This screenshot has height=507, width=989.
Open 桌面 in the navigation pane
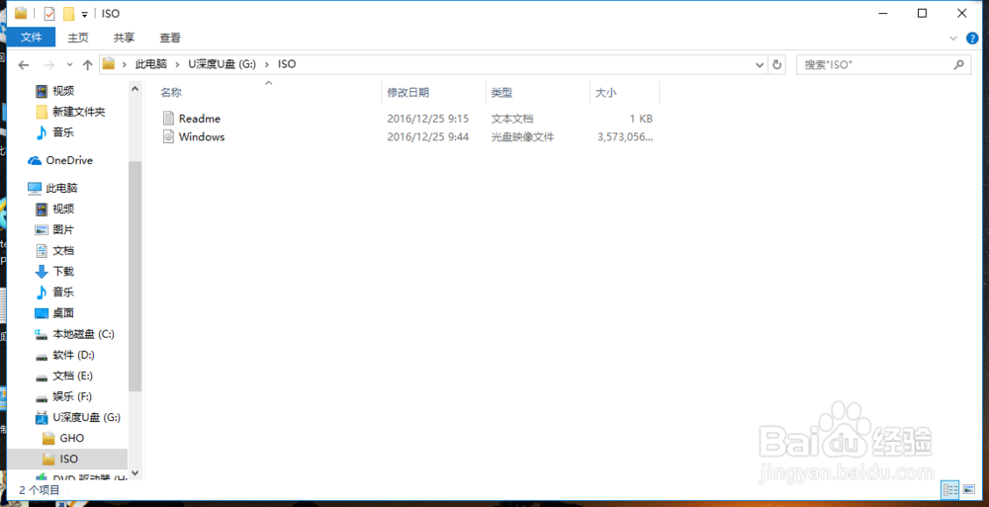[x=63, y=312]
